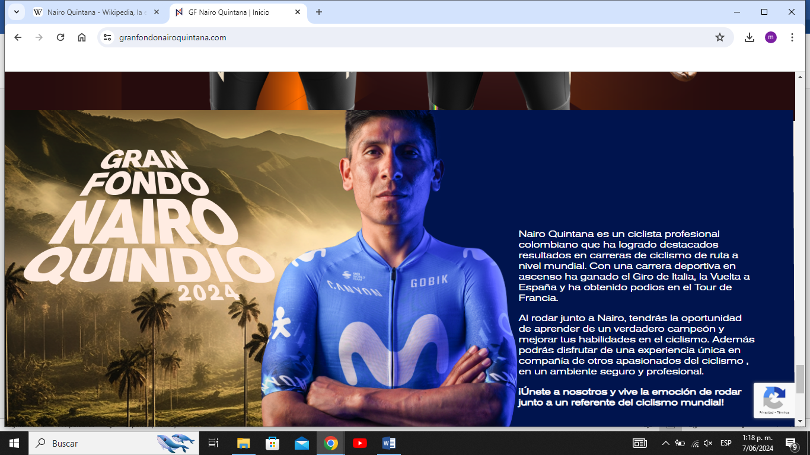
Task: Bookmark this page with the star
Action: [720, 37]
